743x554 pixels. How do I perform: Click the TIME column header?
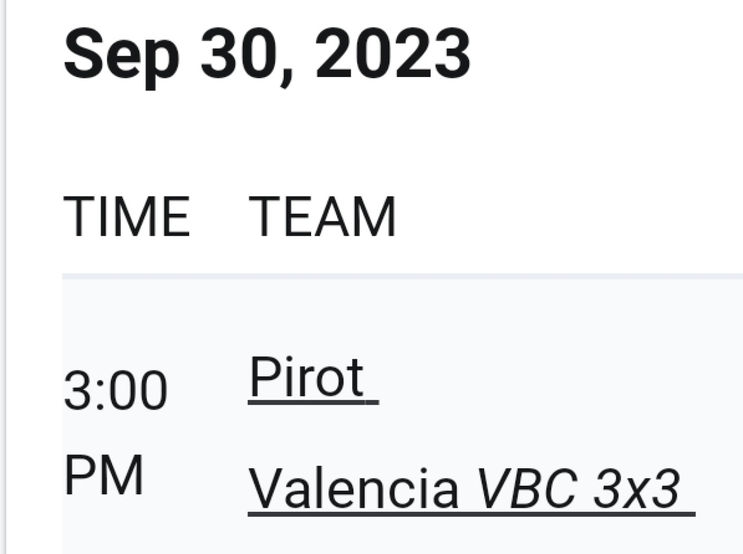click(x=127, y=217)
